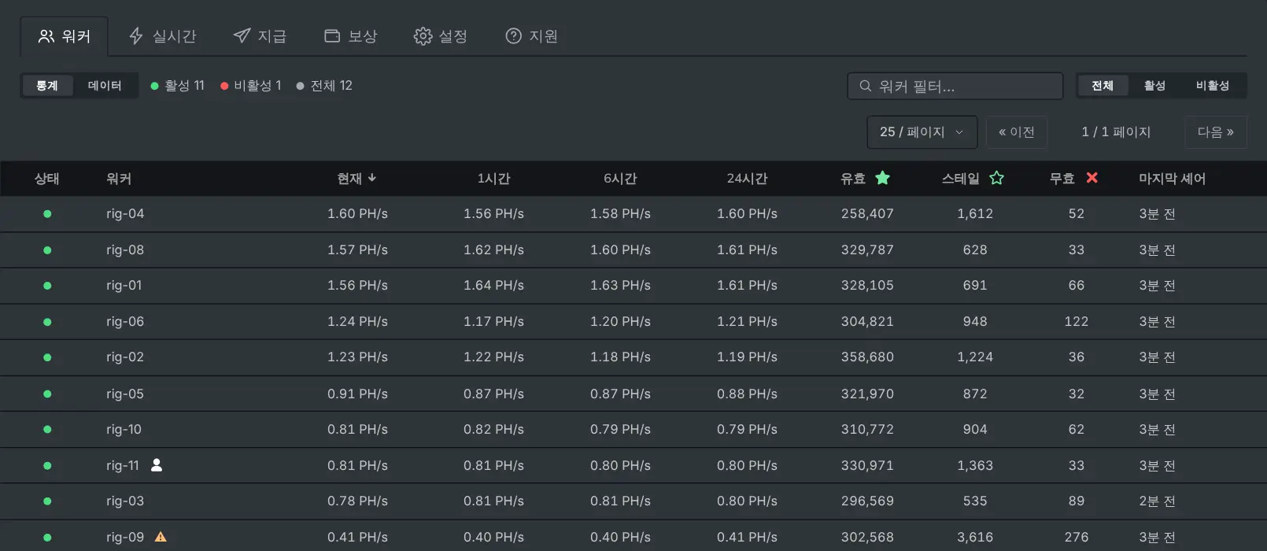Viewport: 1267px width, 551px height.
Task: Switch to the 지급 tab
Action: pyautogui.click(x=260, y=36)
